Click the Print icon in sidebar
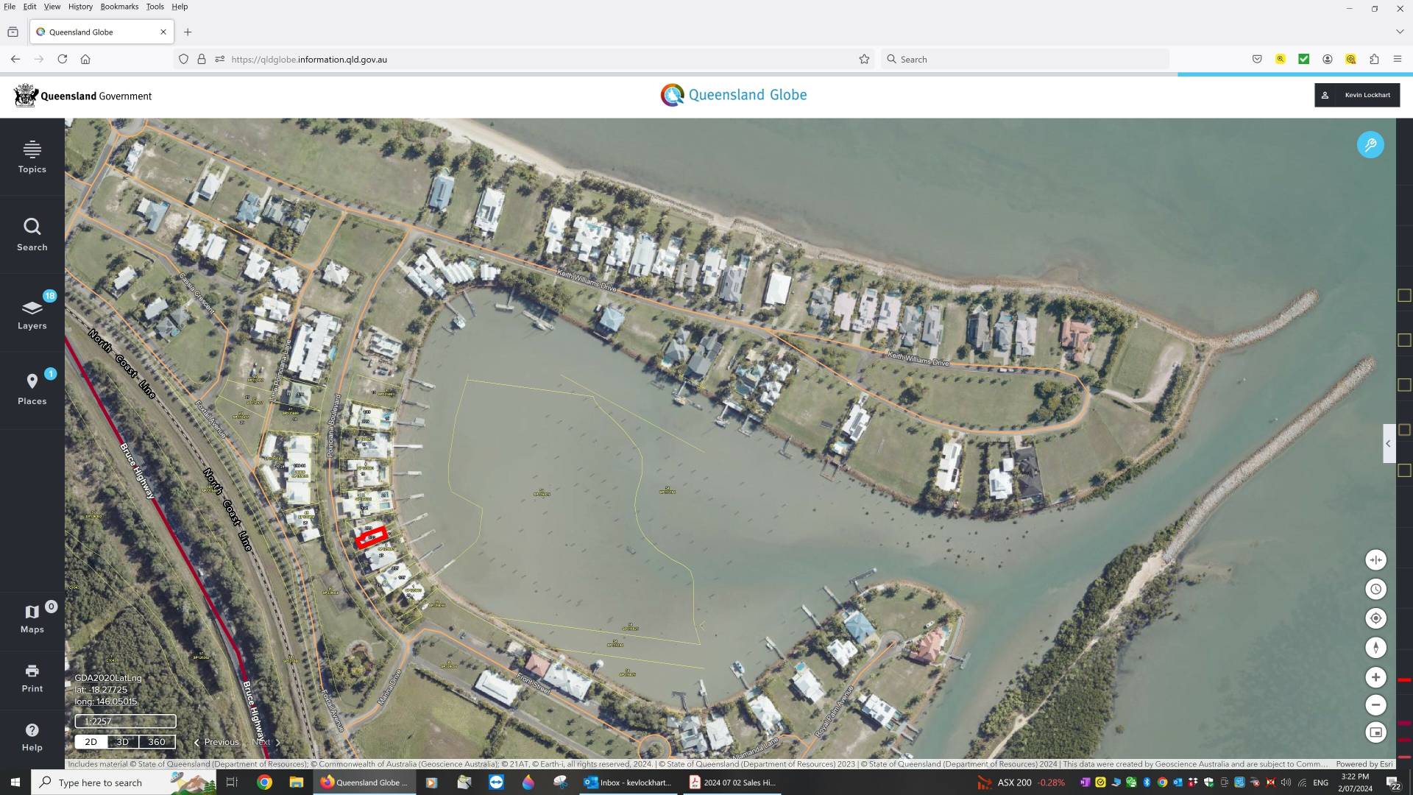This screenshot has width=1413, height=795. (x=32, y=678)
